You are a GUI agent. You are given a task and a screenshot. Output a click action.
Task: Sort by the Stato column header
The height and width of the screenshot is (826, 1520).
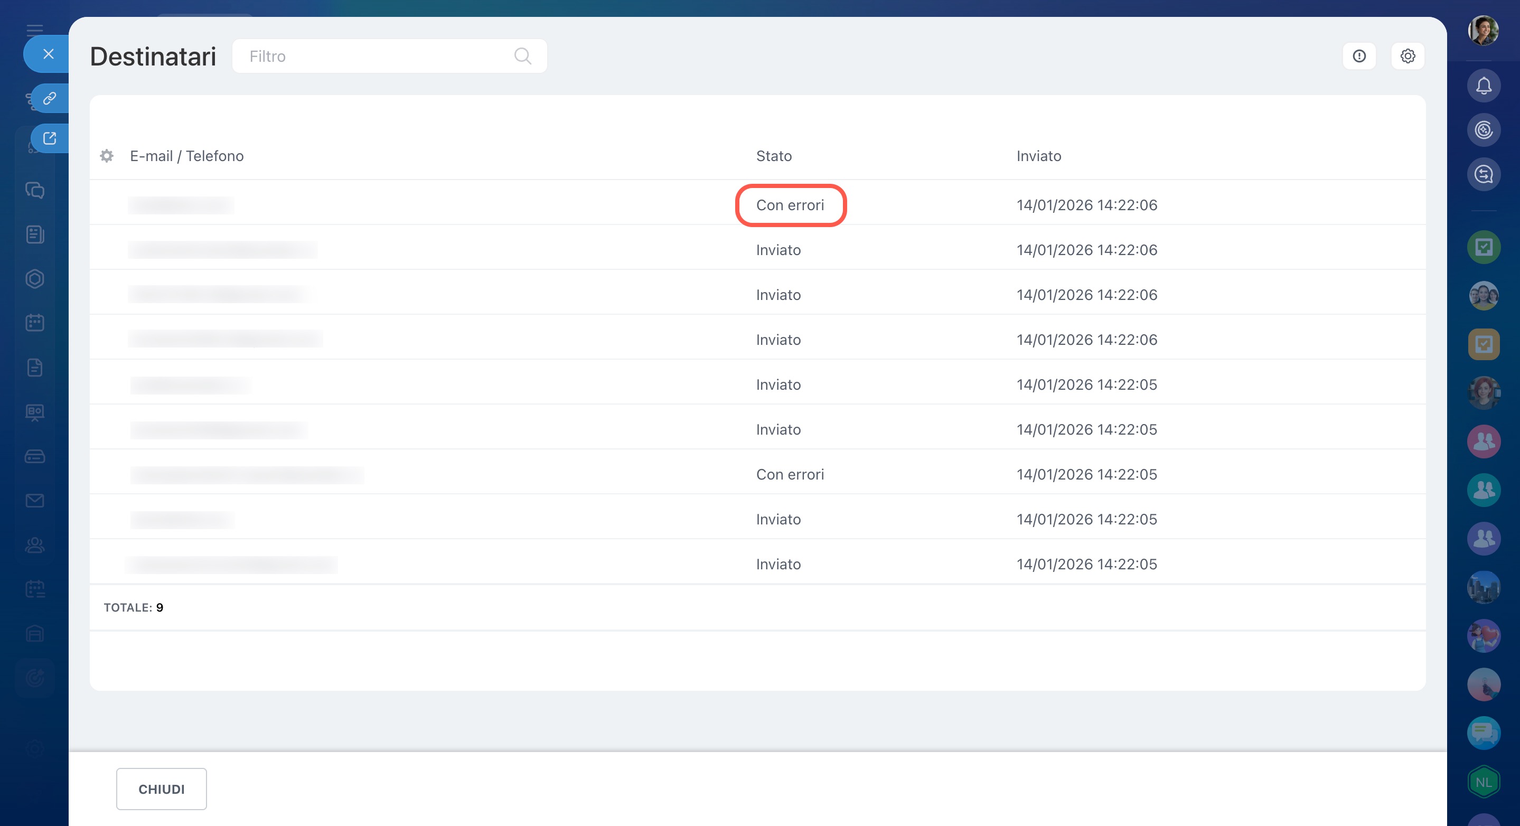point(774,156)
